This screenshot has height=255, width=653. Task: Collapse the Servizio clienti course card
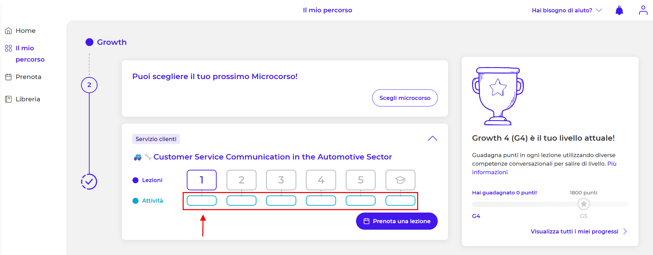(x=432, y=139)
